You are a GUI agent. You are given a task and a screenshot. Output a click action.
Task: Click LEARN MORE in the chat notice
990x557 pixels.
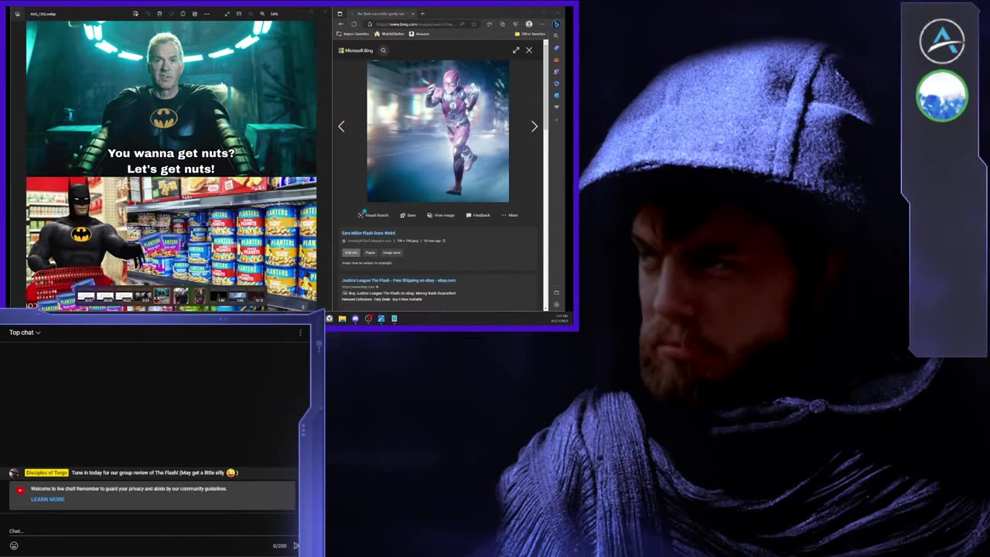(47, 499)
